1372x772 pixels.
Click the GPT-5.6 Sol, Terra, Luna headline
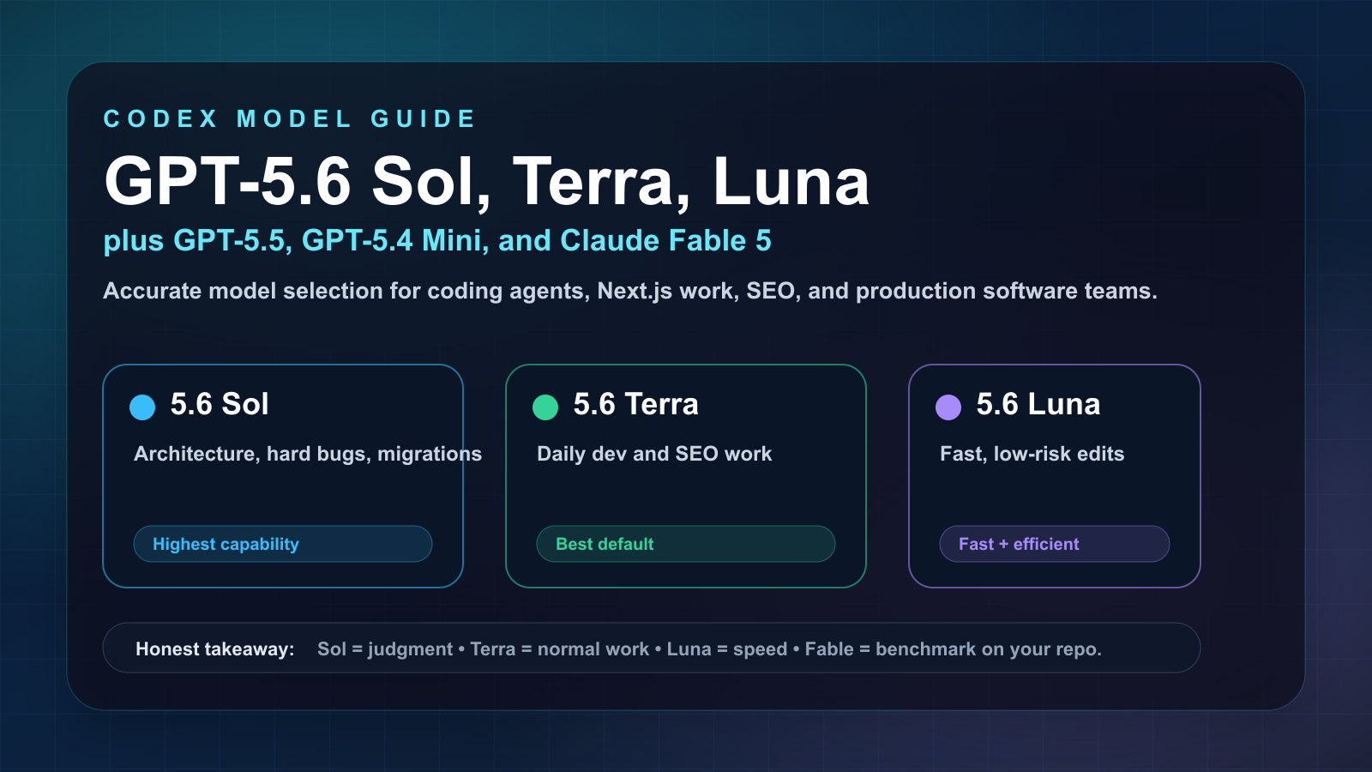point(487,182)
